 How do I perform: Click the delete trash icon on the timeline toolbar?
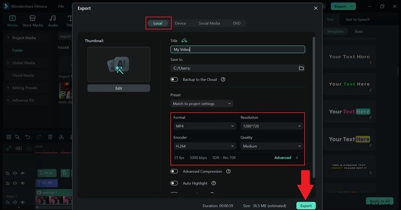click(50, 137)
